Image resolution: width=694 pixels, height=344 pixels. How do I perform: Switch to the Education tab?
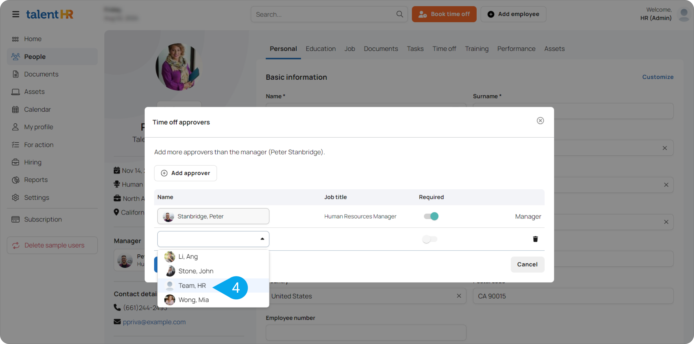[320, 49]
